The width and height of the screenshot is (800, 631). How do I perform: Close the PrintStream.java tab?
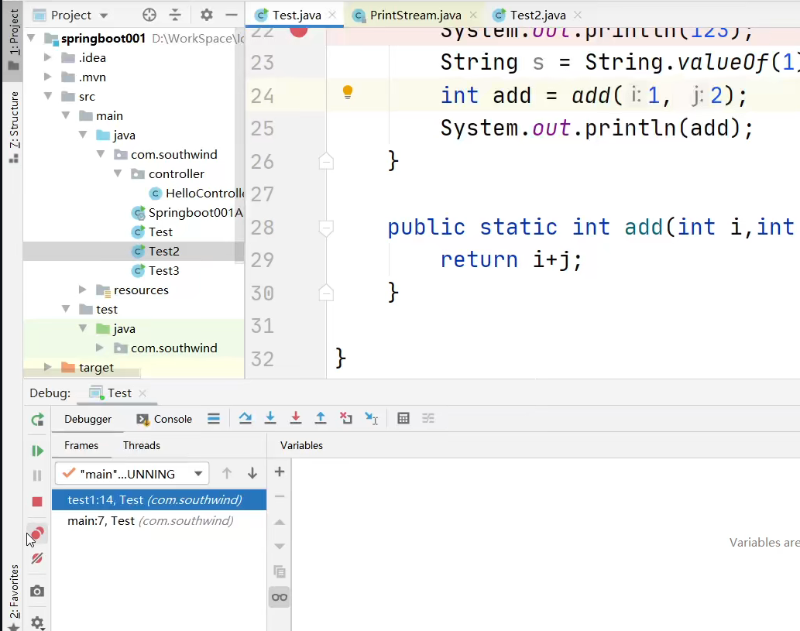pos(473,15)
